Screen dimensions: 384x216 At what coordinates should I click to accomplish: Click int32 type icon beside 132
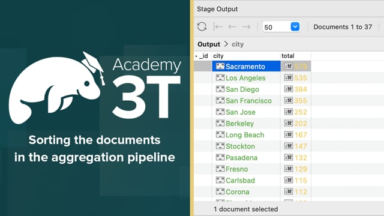point(288,157)
